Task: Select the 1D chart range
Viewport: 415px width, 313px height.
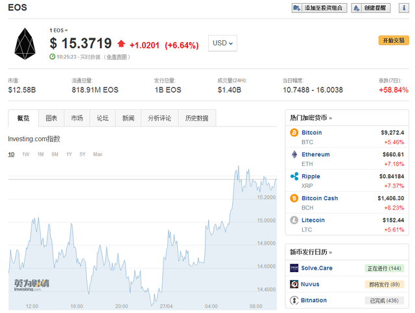Action: click(11, 154)
